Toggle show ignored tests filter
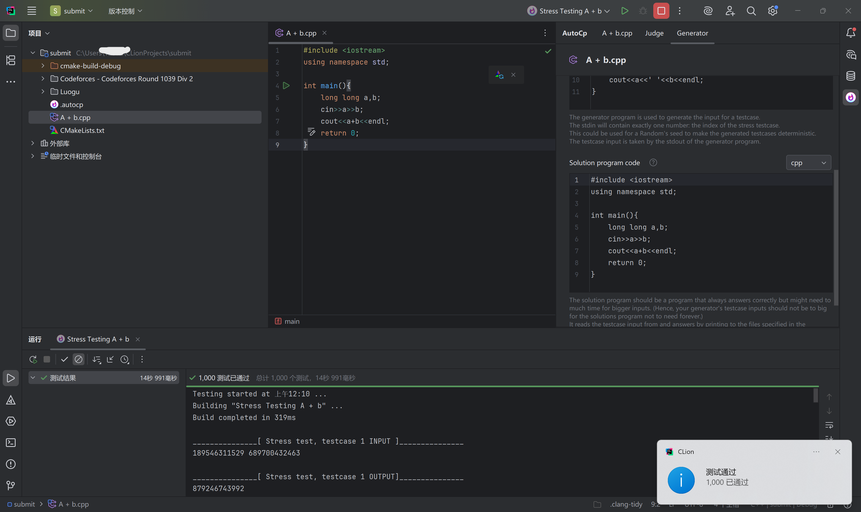Screen dimensions: 861x512 click(x=79, y=360)
